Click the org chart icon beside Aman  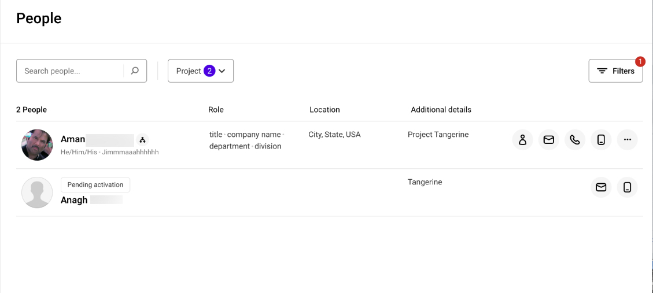pos(142,140)
